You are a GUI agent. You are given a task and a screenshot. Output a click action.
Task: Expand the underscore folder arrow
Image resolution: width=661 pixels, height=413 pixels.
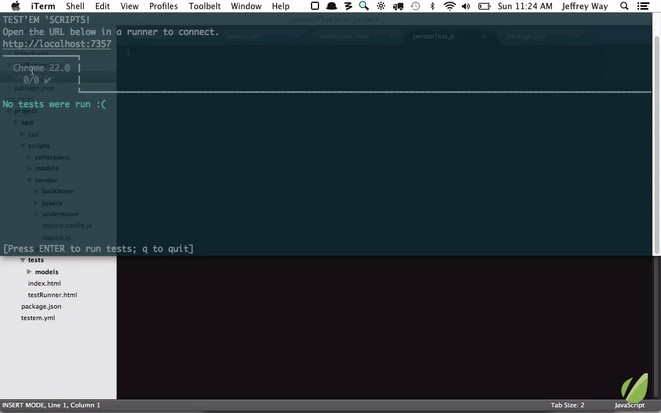click(x=36, y=214)
